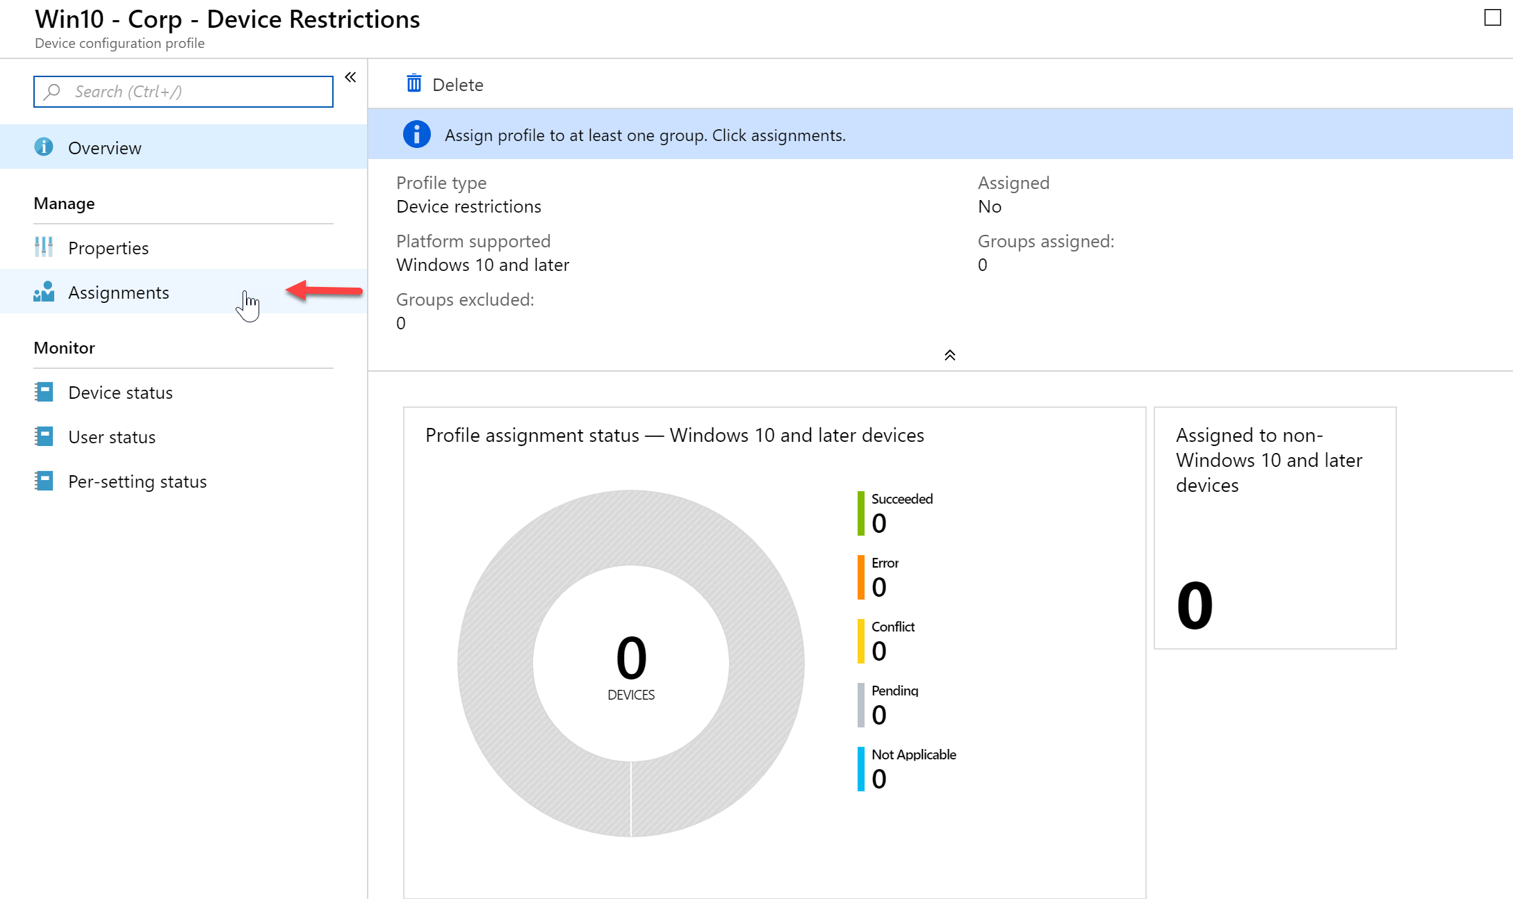The image size is (1513, 899).
Task: Click the magnifier icon in search box
Action: pyautogui.click(x=52, y=92)
